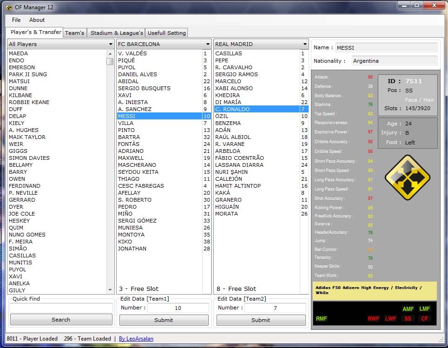Click the OF Manager title bar icon
This screenshot has width=448, height=348.
9,7
